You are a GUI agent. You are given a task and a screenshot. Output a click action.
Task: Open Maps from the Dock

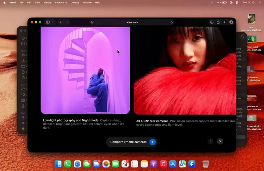click(x=182, y=164)
